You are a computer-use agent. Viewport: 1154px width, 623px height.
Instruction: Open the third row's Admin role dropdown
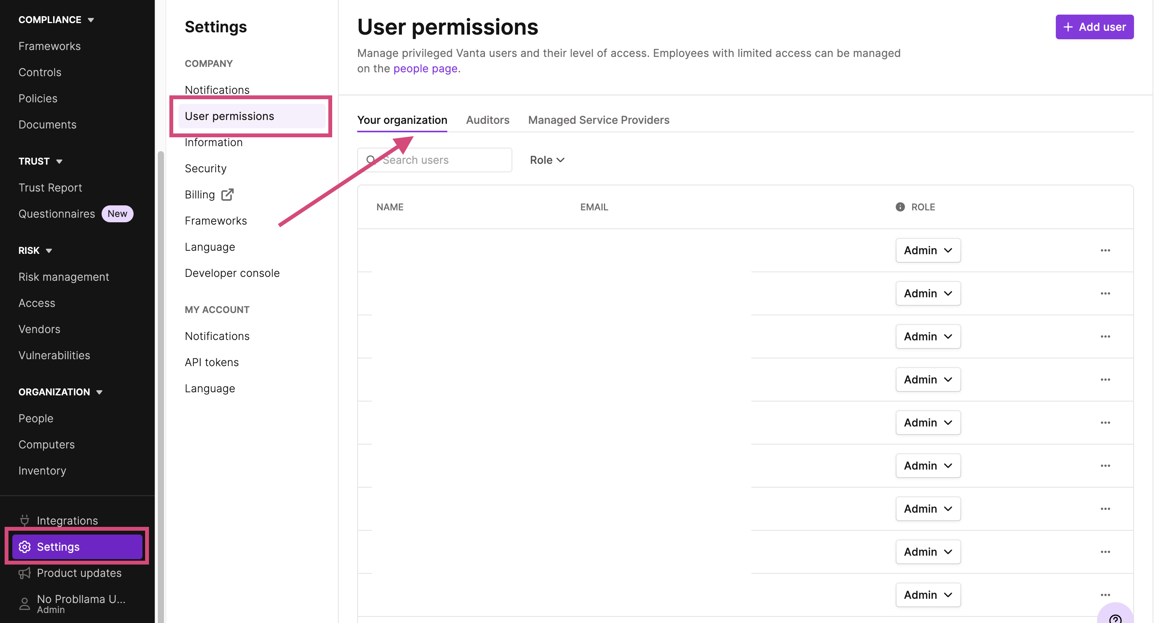[x=928, y=336]
